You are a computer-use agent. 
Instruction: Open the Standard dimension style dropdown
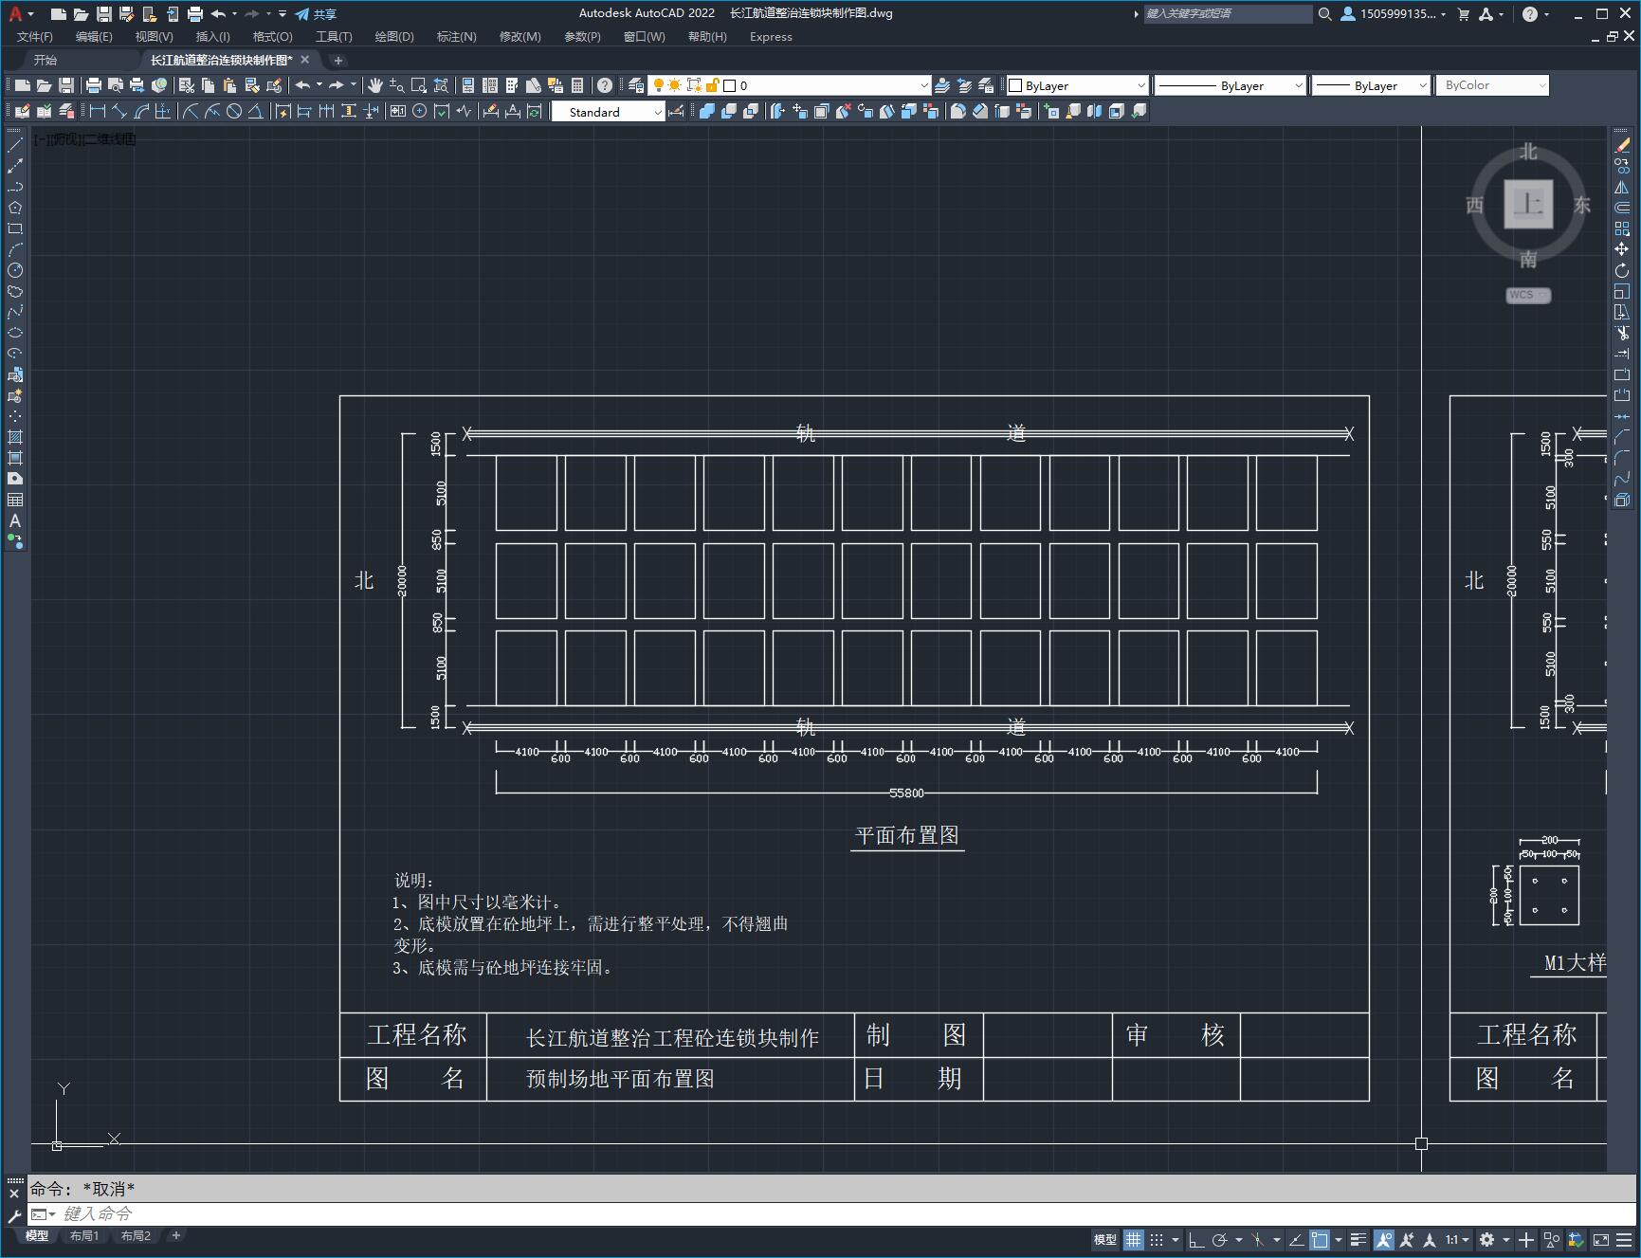click(608, 112)
